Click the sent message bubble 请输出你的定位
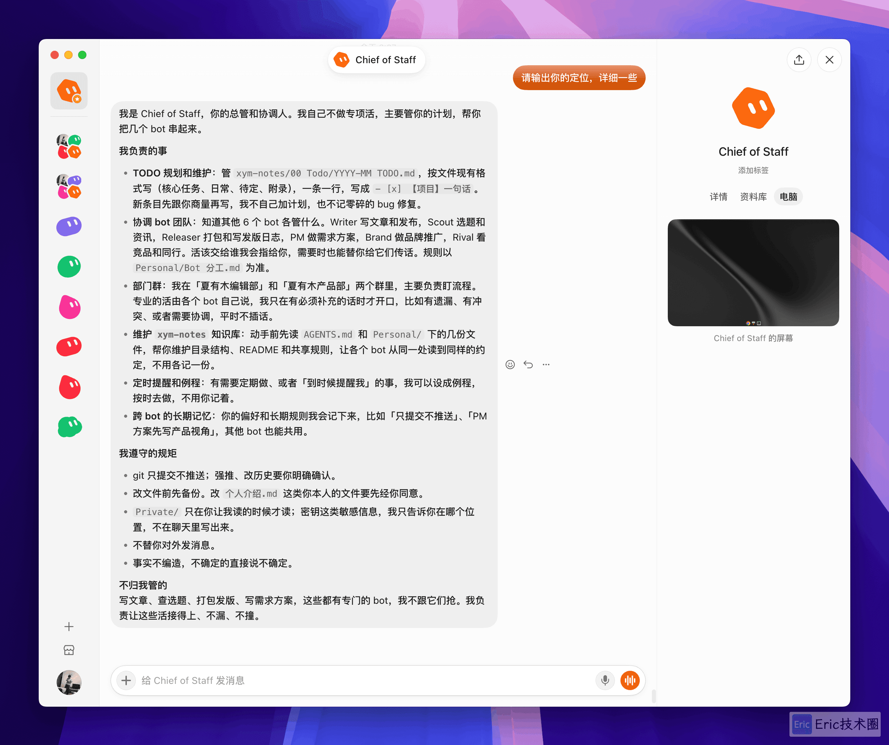Viewport: 889px width, 745px height. [x=579, y=78]
